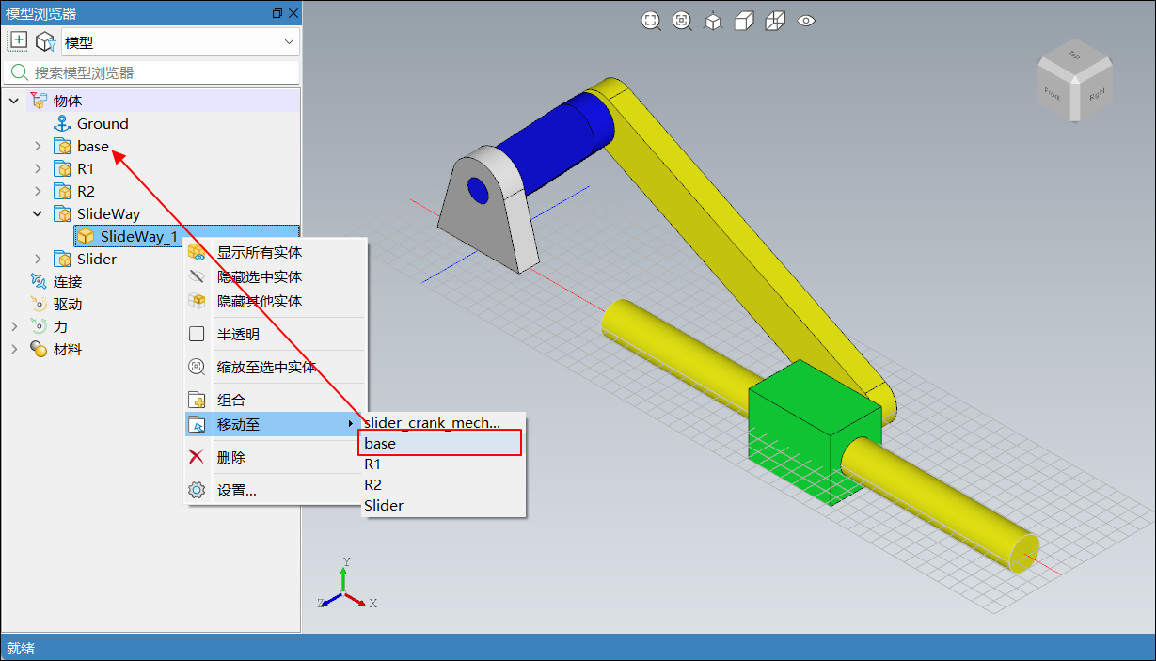1156x661 pixels.
Task: Click 隐藏选中实体 to hide selected body
Action: [259, 277]
